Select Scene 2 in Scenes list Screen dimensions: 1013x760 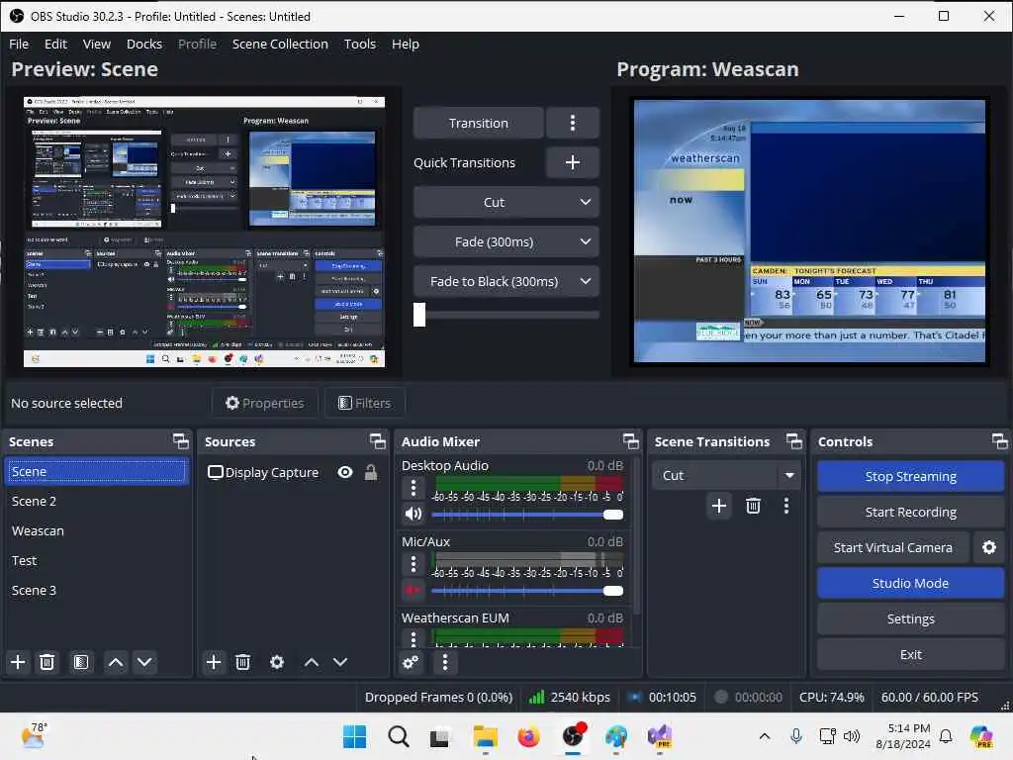click(96, 501)
